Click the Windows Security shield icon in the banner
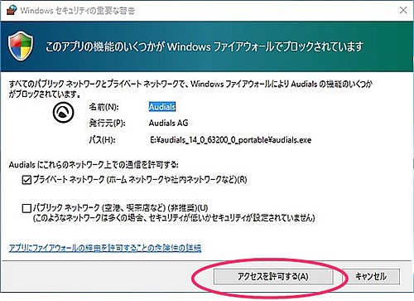Screen dimensions: 414x301 [21, 47]
